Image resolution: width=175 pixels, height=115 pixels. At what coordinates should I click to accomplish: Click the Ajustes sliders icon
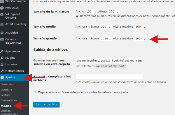(2, 77)
